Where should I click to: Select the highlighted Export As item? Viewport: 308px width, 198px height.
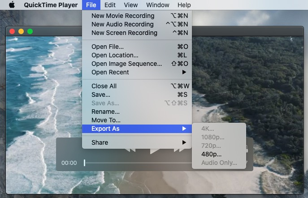click(137, 129)
